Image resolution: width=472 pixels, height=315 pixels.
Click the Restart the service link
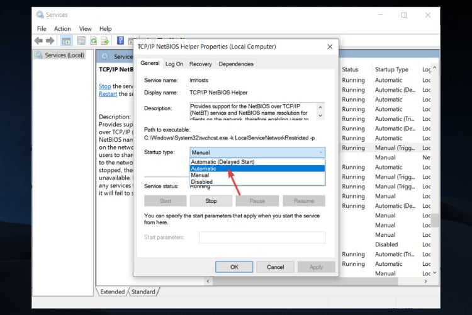108,94
